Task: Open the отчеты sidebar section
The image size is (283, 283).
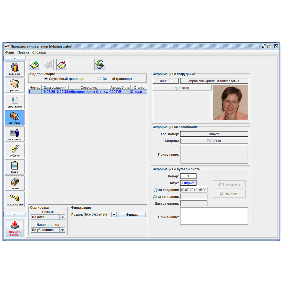Action: click(15, 183)
